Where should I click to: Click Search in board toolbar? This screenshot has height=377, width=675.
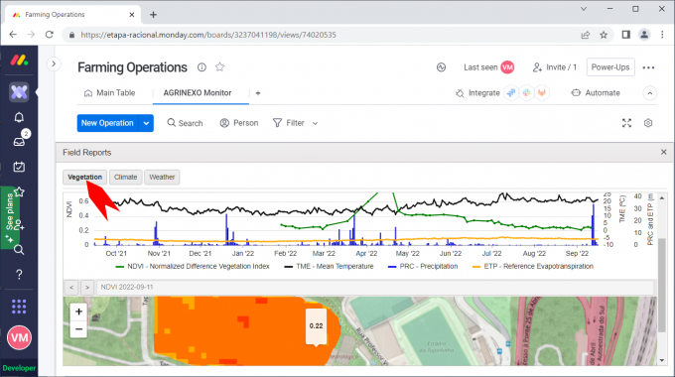point(185,123)
